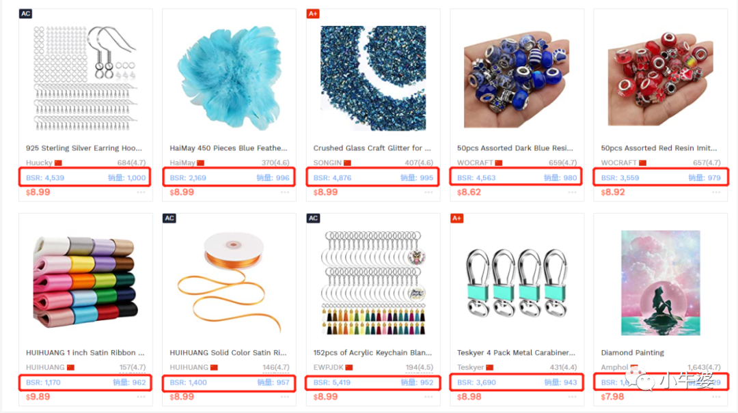Click the Diamond Painting product title
The image size is (738, 413).
632,353
